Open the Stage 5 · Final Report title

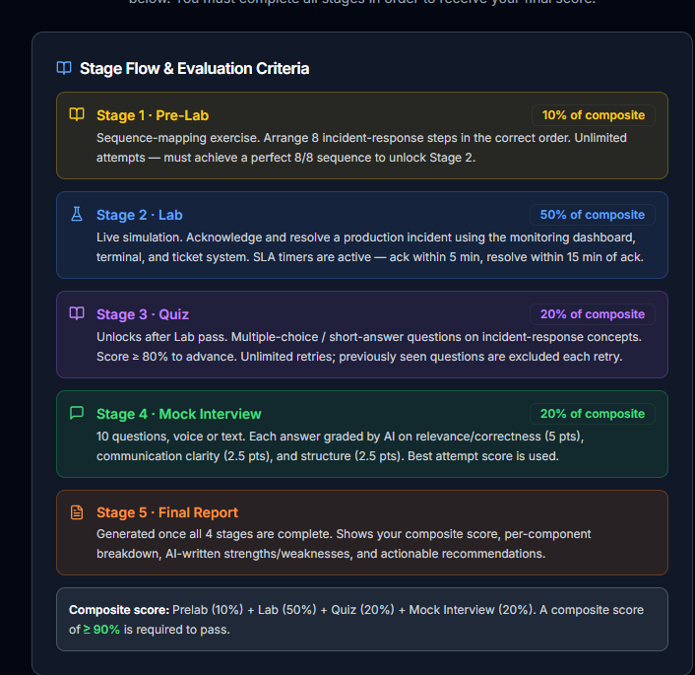tap(167, 512)
